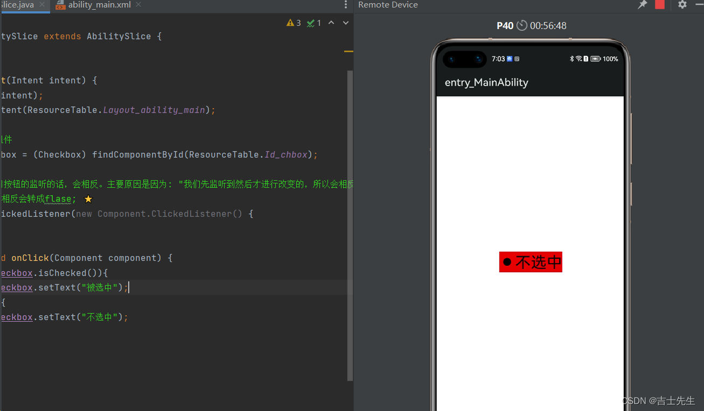Click on findComponentById in the code

(138, 154)
